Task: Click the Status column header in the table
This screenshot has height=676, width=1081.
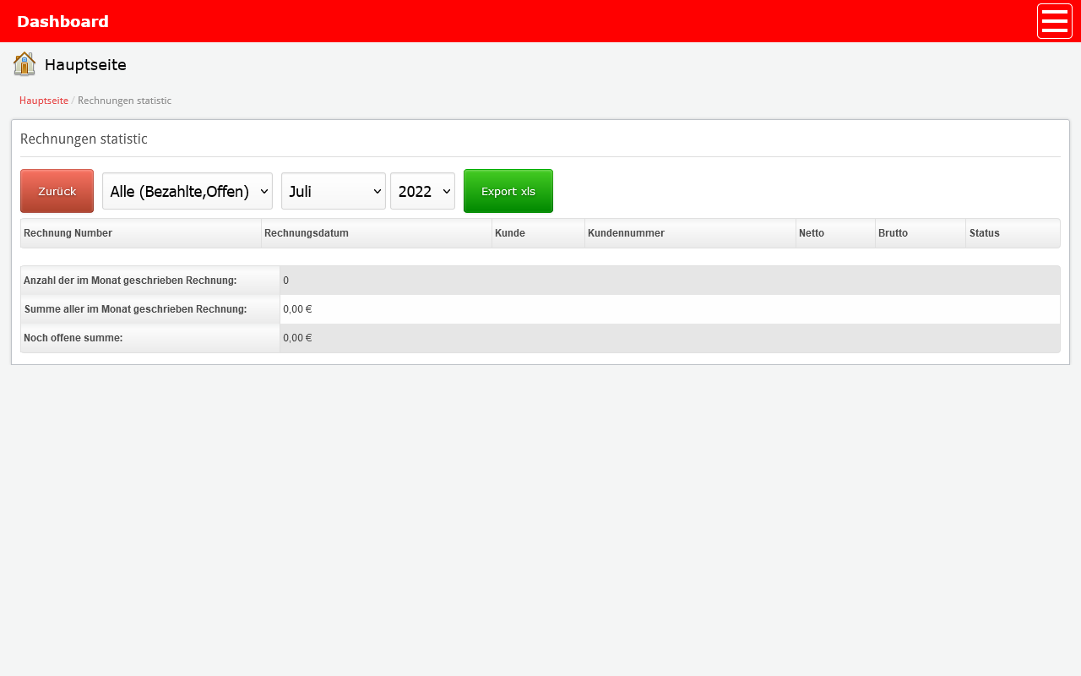Action: click(984, 233)
